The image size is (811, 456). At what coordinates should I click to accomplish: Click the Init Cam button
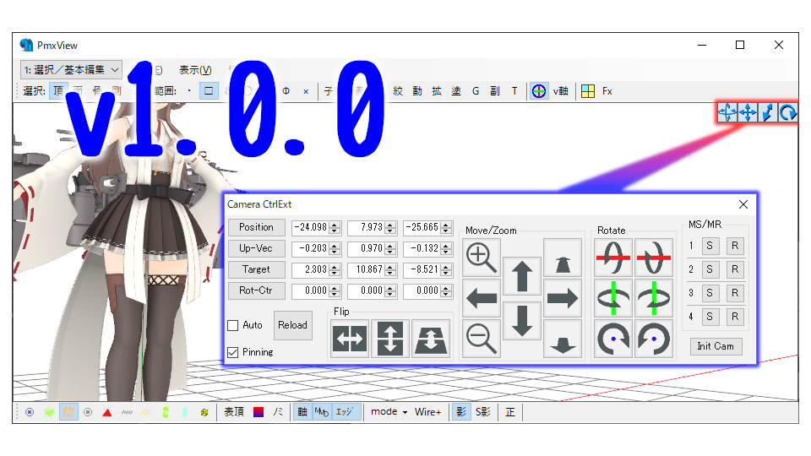[716, 346]
